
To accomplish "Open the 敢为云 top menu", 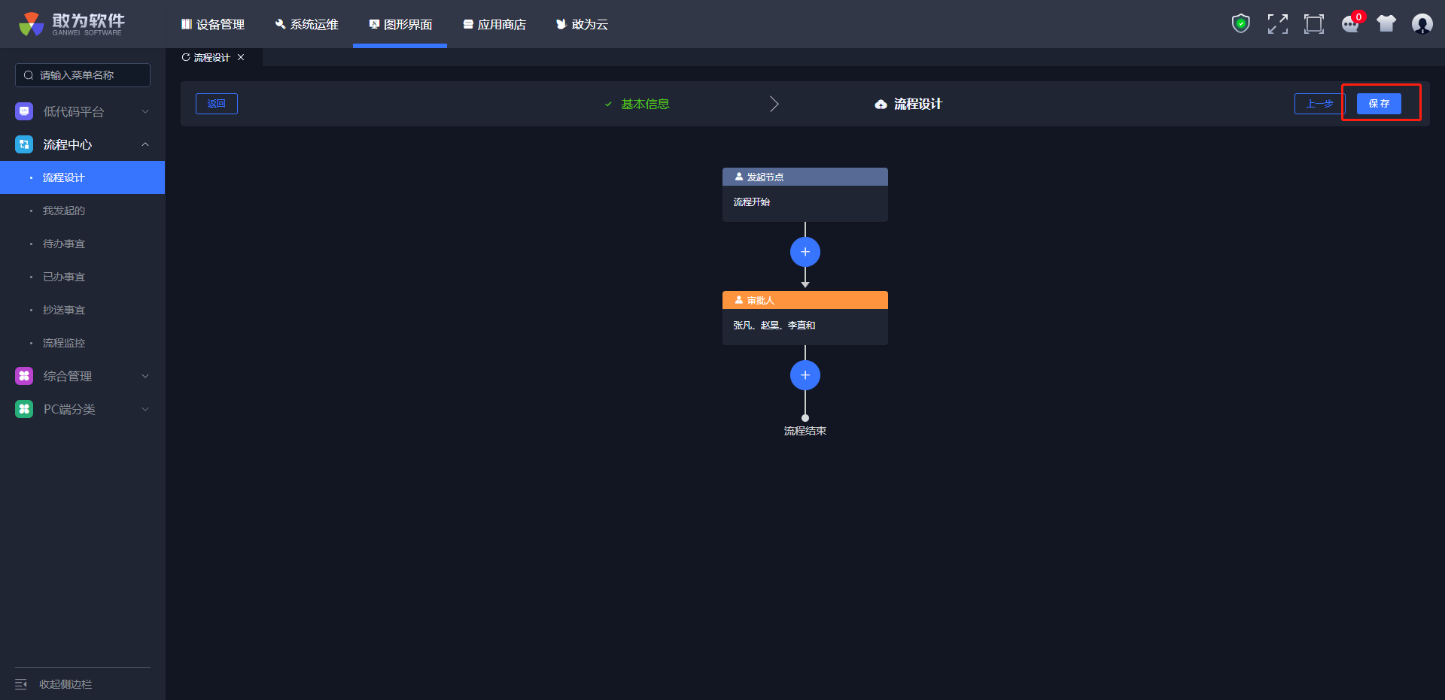I will coord(582,24).
